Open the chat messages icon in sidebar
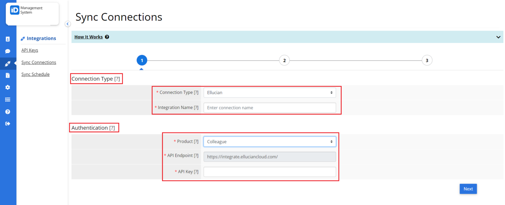505x205 pixels. [x=8, y=51]
